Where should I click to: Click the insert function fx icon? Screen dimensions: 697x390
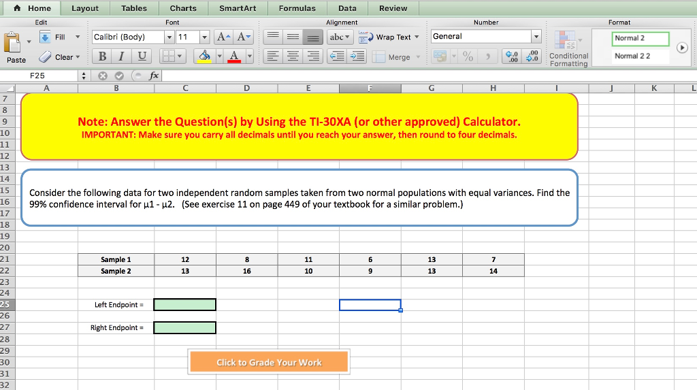[154, 76]
